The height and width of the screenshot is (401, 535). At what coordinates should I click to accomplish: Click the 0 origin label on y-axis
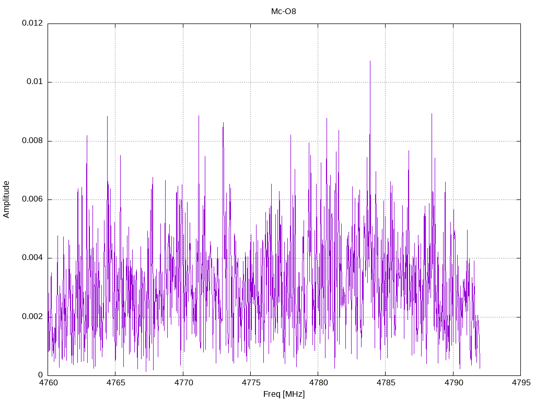click(x=41, y=375)
